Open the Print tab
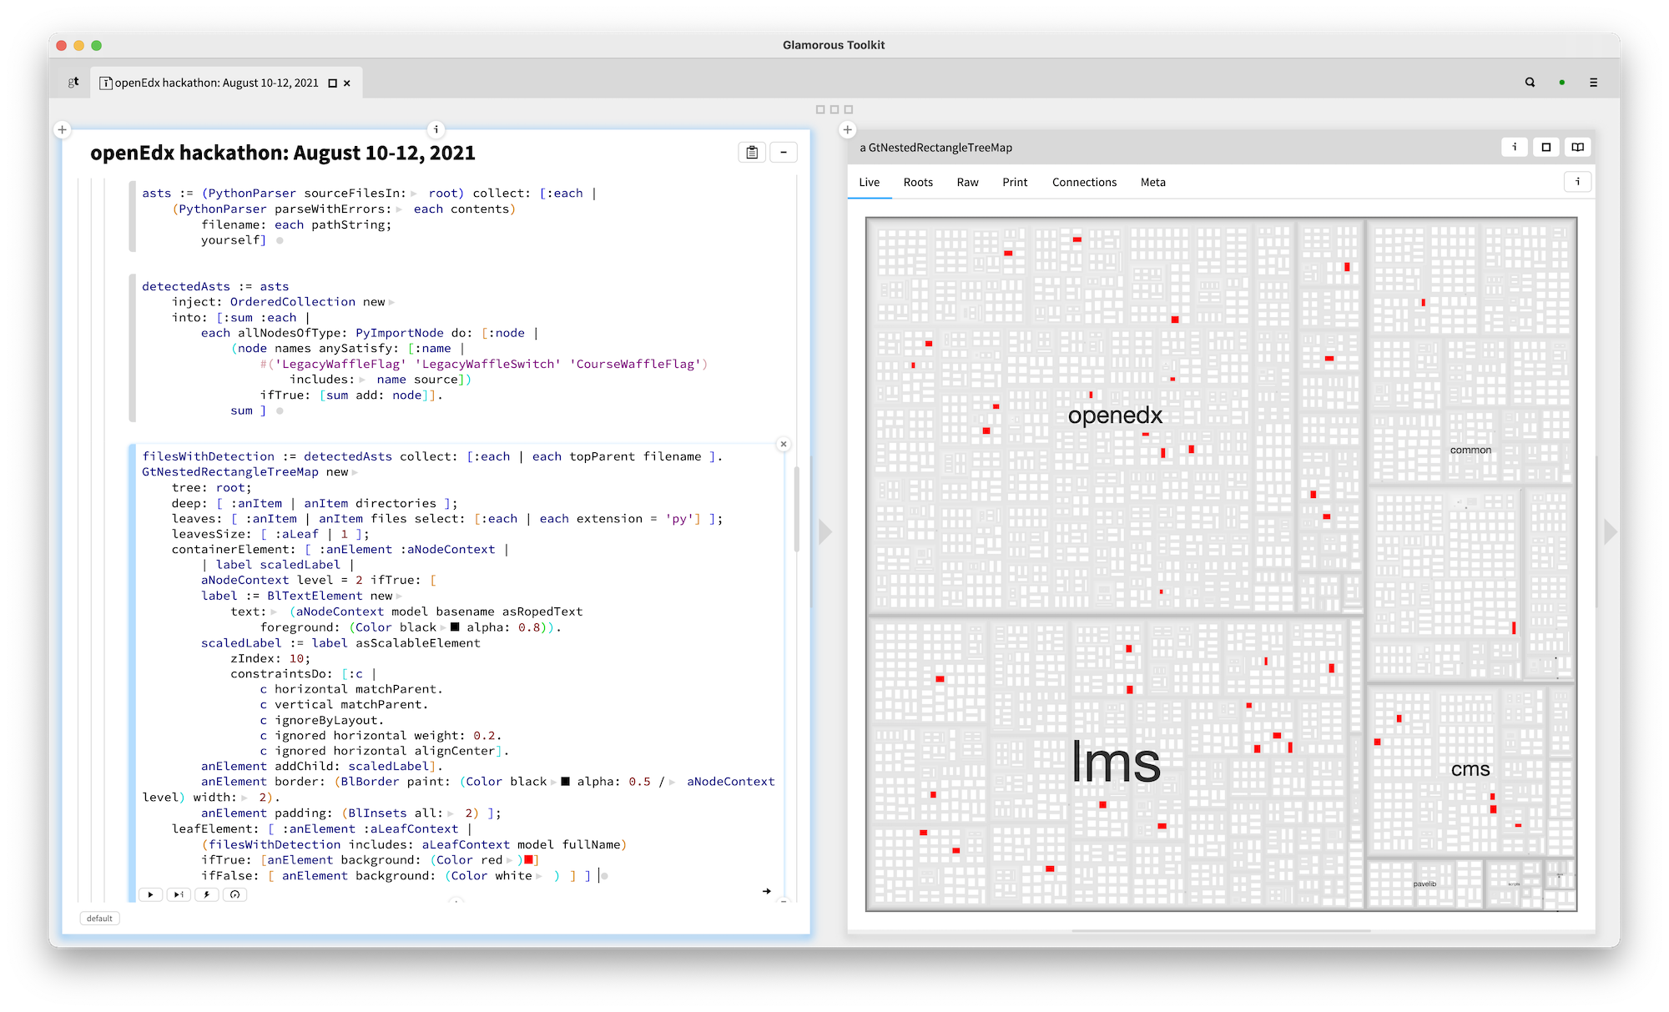This screenshot has width=1669, height=1012. tap(1015, 182)
